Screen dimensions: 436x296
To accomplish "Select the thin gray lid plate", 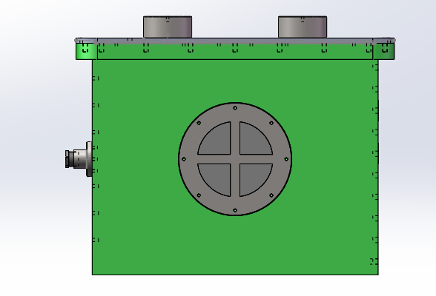I will [235, 41].
